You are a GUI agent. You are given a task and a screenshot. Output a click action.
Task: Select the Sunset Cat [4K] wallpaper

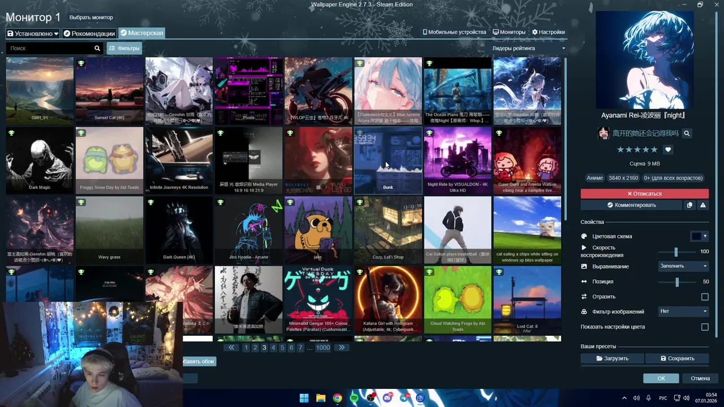109,90
